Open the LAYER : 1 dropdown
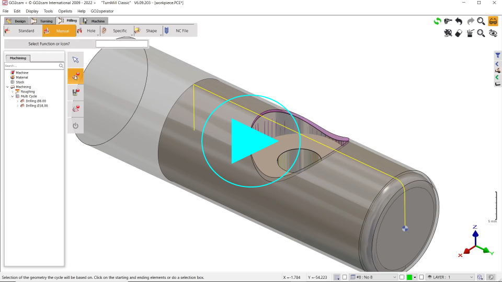The height and width of the screenshot is (282, 502). [x=450, y=277]
